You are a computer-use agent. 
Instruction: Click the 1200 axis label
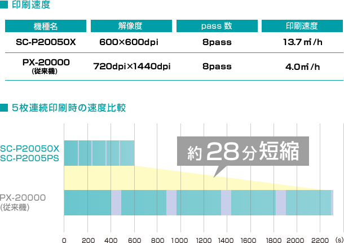(x=204, y=240)
